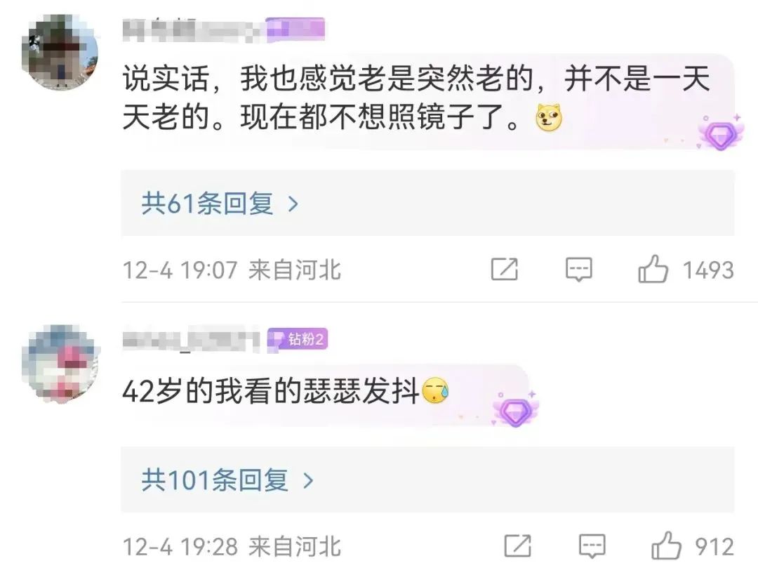758x575 pixels.
Task: Tap the diamond badge on the 42岁 comment bubble
Action: 516,409
